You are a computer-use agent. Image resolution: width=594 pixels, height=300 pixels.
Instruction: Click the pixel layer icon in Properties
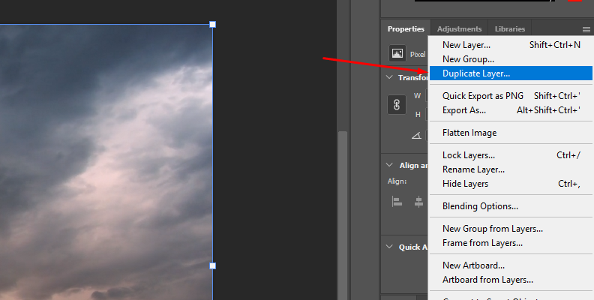coord(397,54)
